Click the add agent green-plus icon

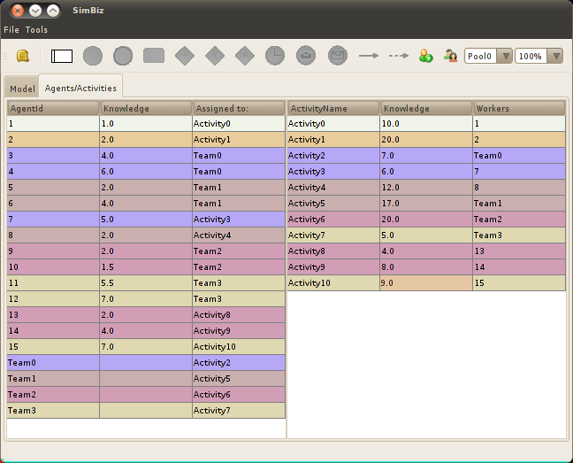(x=425, y=56)
